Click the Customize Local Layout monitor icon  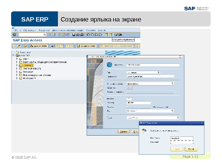(120, 34)
